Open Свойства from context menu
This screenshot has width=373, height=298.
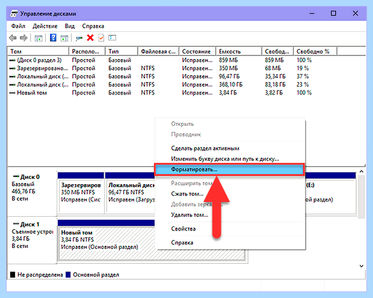coord(183,229)
